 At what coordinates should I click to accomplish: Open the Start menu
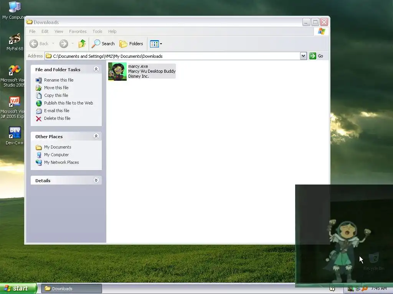[18, 289]
